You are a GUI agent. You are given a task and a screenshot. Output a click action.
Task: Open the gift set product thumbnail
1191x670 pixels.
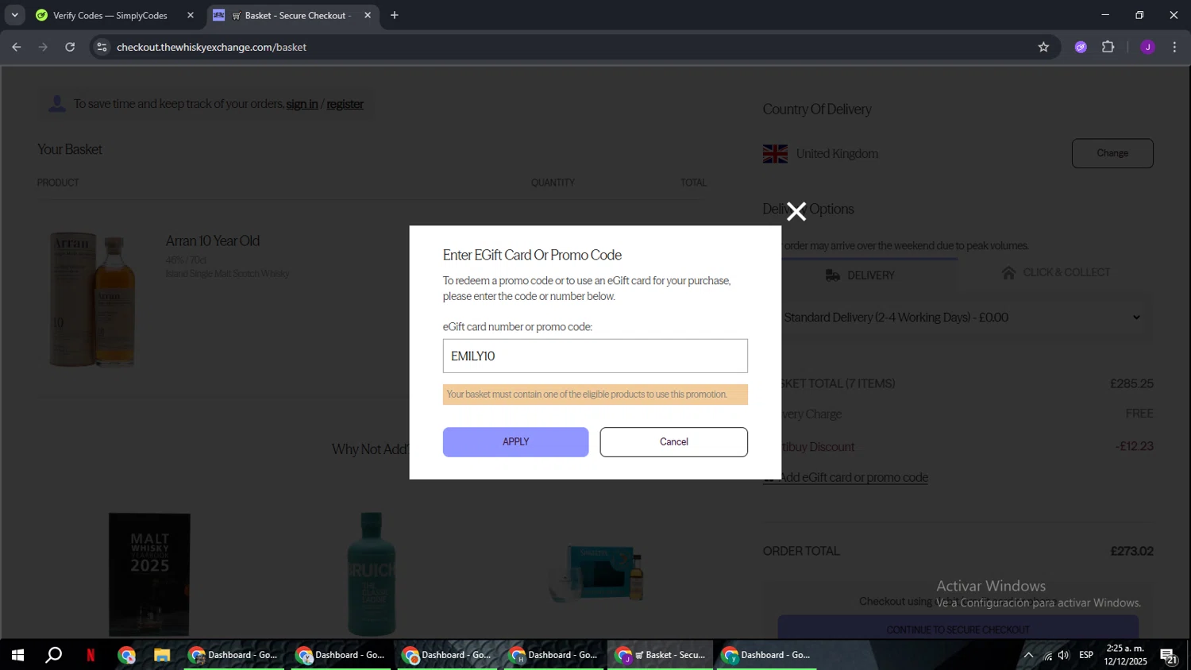tap(597, 573)
